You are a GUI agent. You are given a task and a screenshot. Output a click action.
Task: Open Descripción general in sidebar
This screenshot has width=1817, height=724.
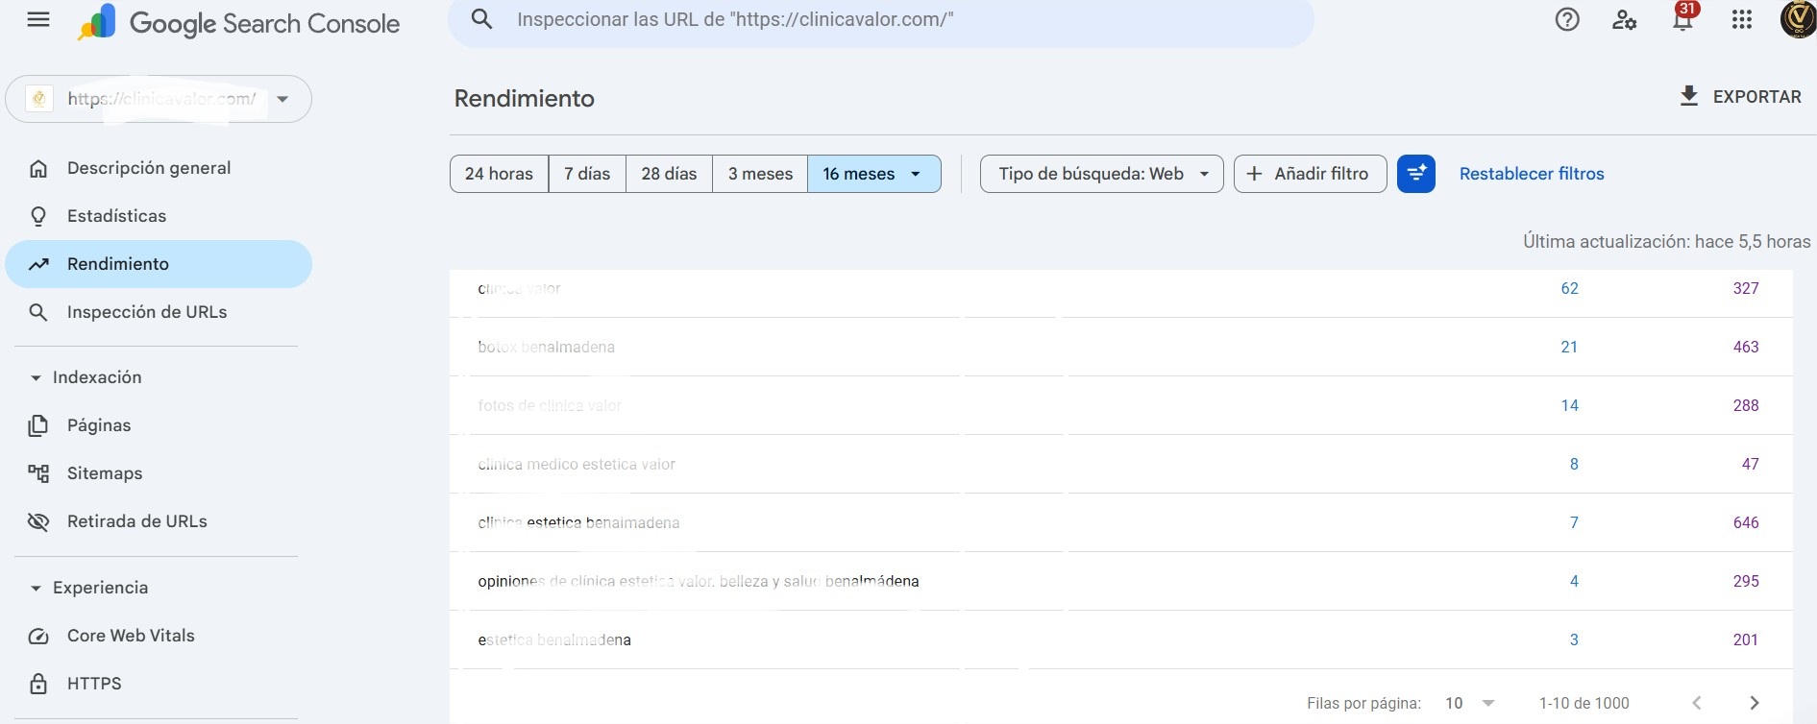coord(159,168)
